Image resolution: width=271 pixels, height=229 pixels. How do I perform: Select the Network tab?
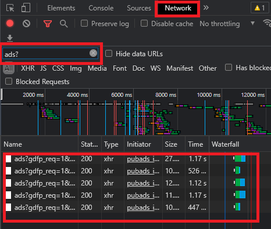click(x=178, y=8)
